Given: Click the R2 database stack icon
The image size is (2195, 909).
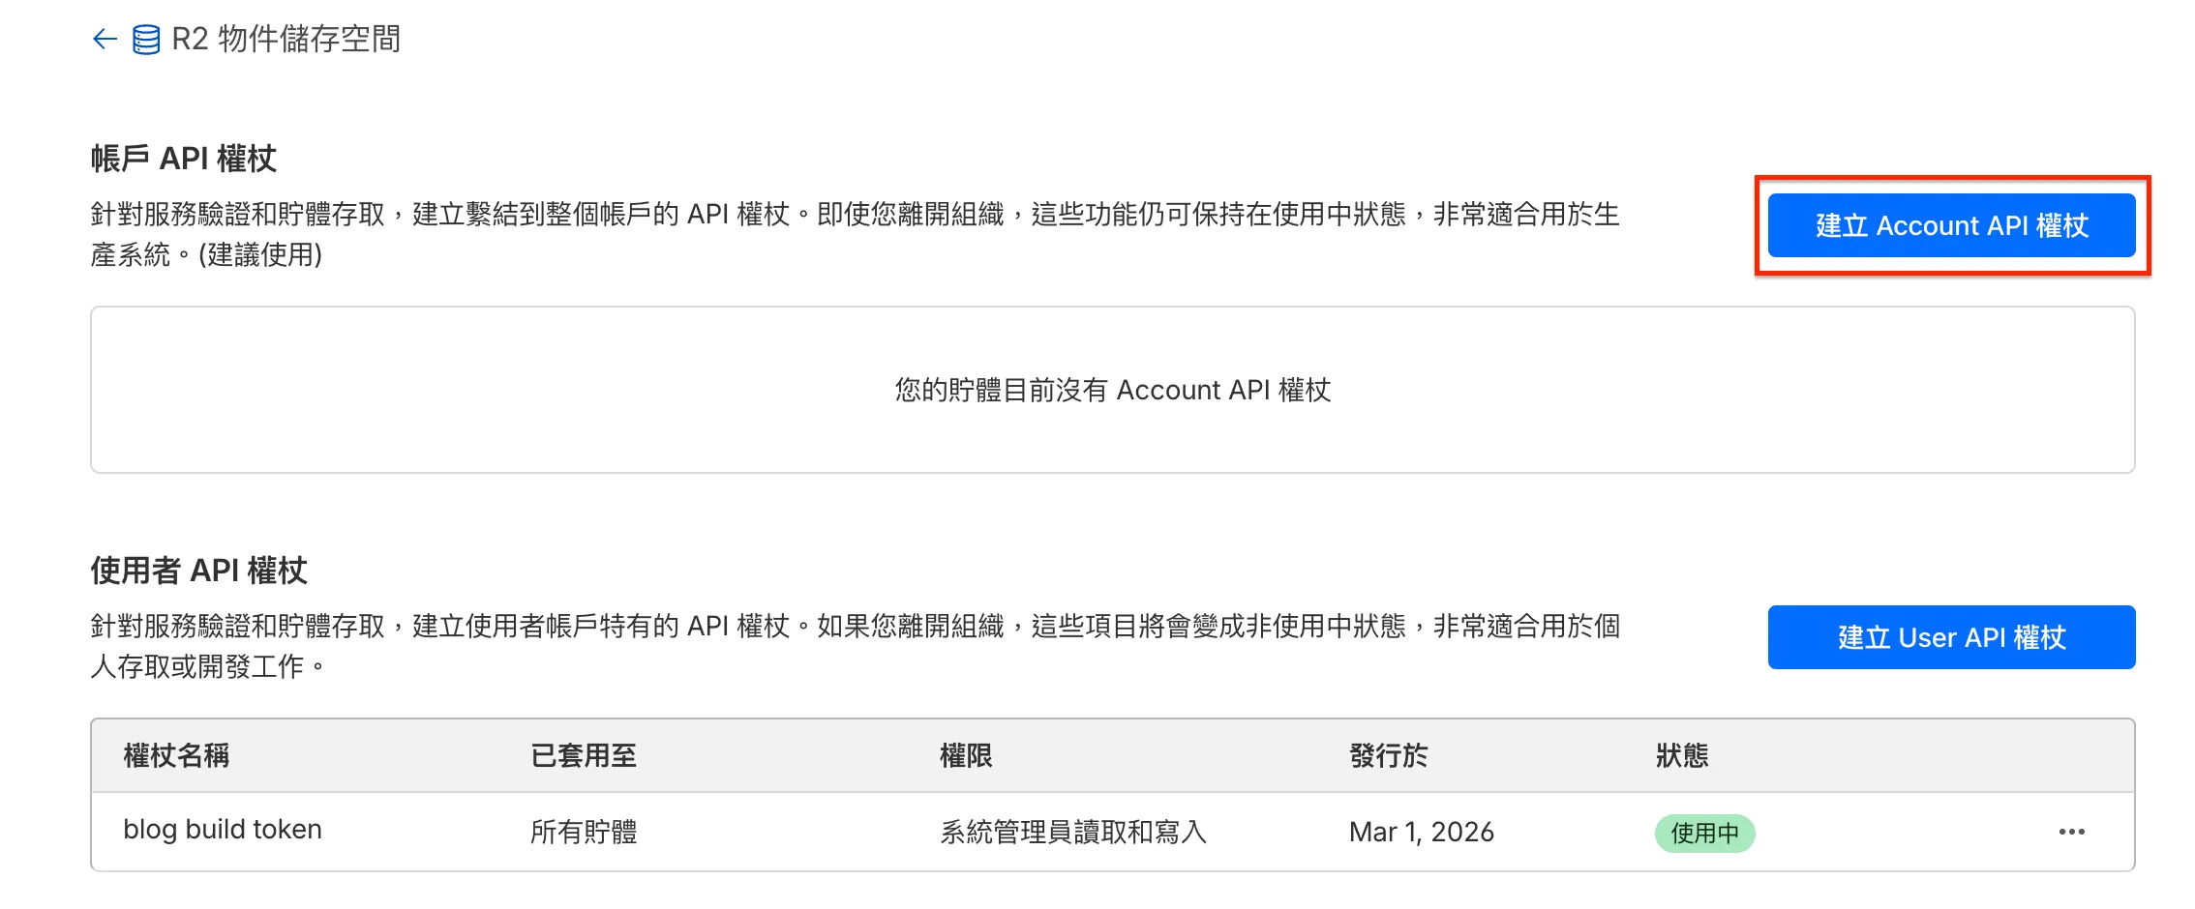Looking at the screenshot, I should (x=146, y=40).
